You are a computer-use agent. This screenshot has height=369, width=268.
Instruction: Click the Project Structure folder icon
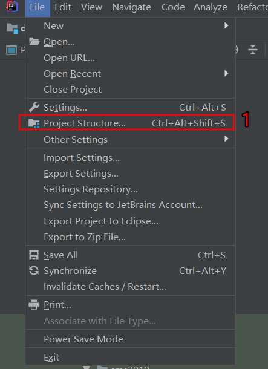point(34,123)
